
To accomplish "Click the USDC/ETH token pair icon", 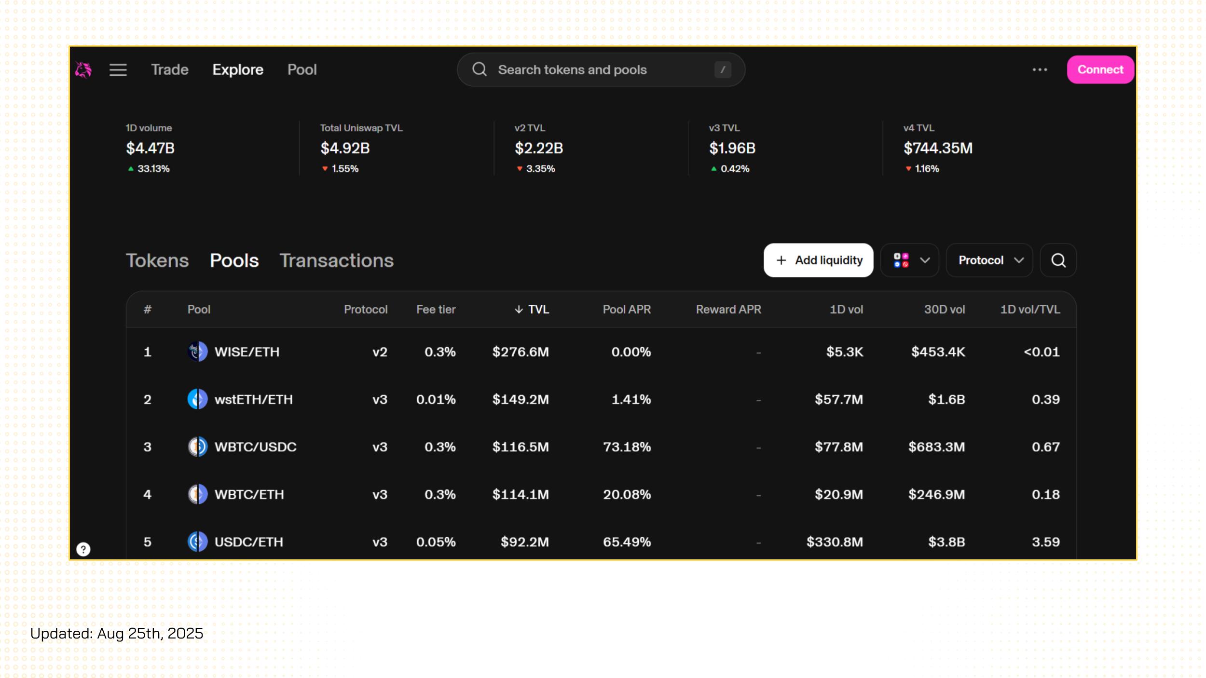I will tap(197, 542).
